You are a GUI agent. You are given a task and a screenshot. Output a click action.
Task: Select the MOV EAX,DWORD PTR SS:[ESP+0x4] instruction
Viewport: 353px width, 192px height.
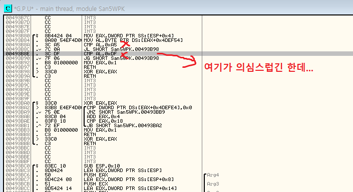pos(129,36)
